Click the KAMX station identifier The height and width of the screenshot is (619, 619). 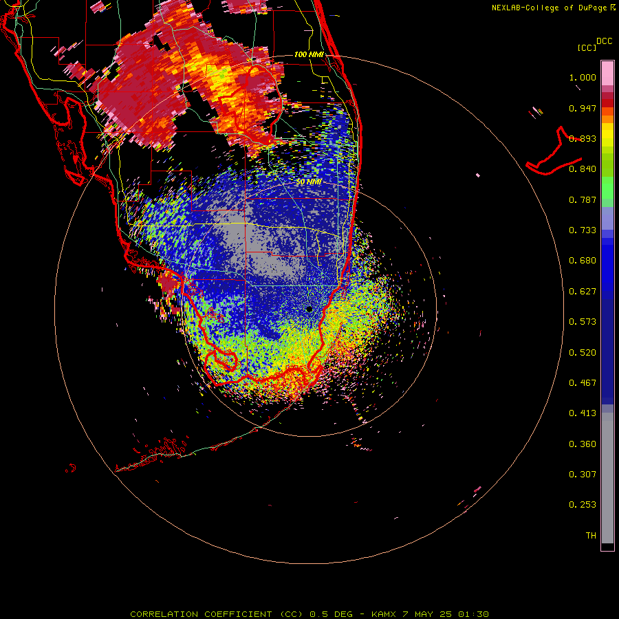383,614
